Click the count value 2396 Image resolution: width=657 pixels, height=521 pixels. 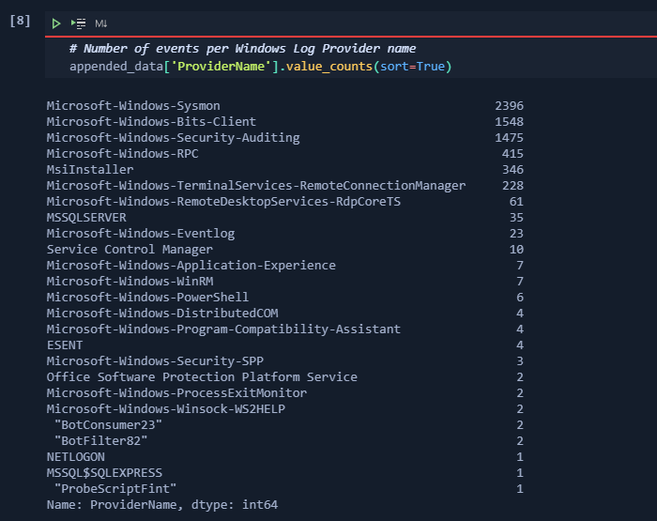pyautogui.click(x=509, y=106)
